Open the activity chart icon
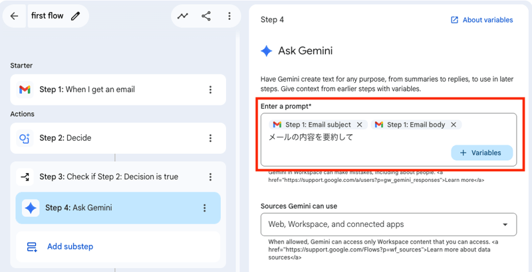 [x=182, y=16]
